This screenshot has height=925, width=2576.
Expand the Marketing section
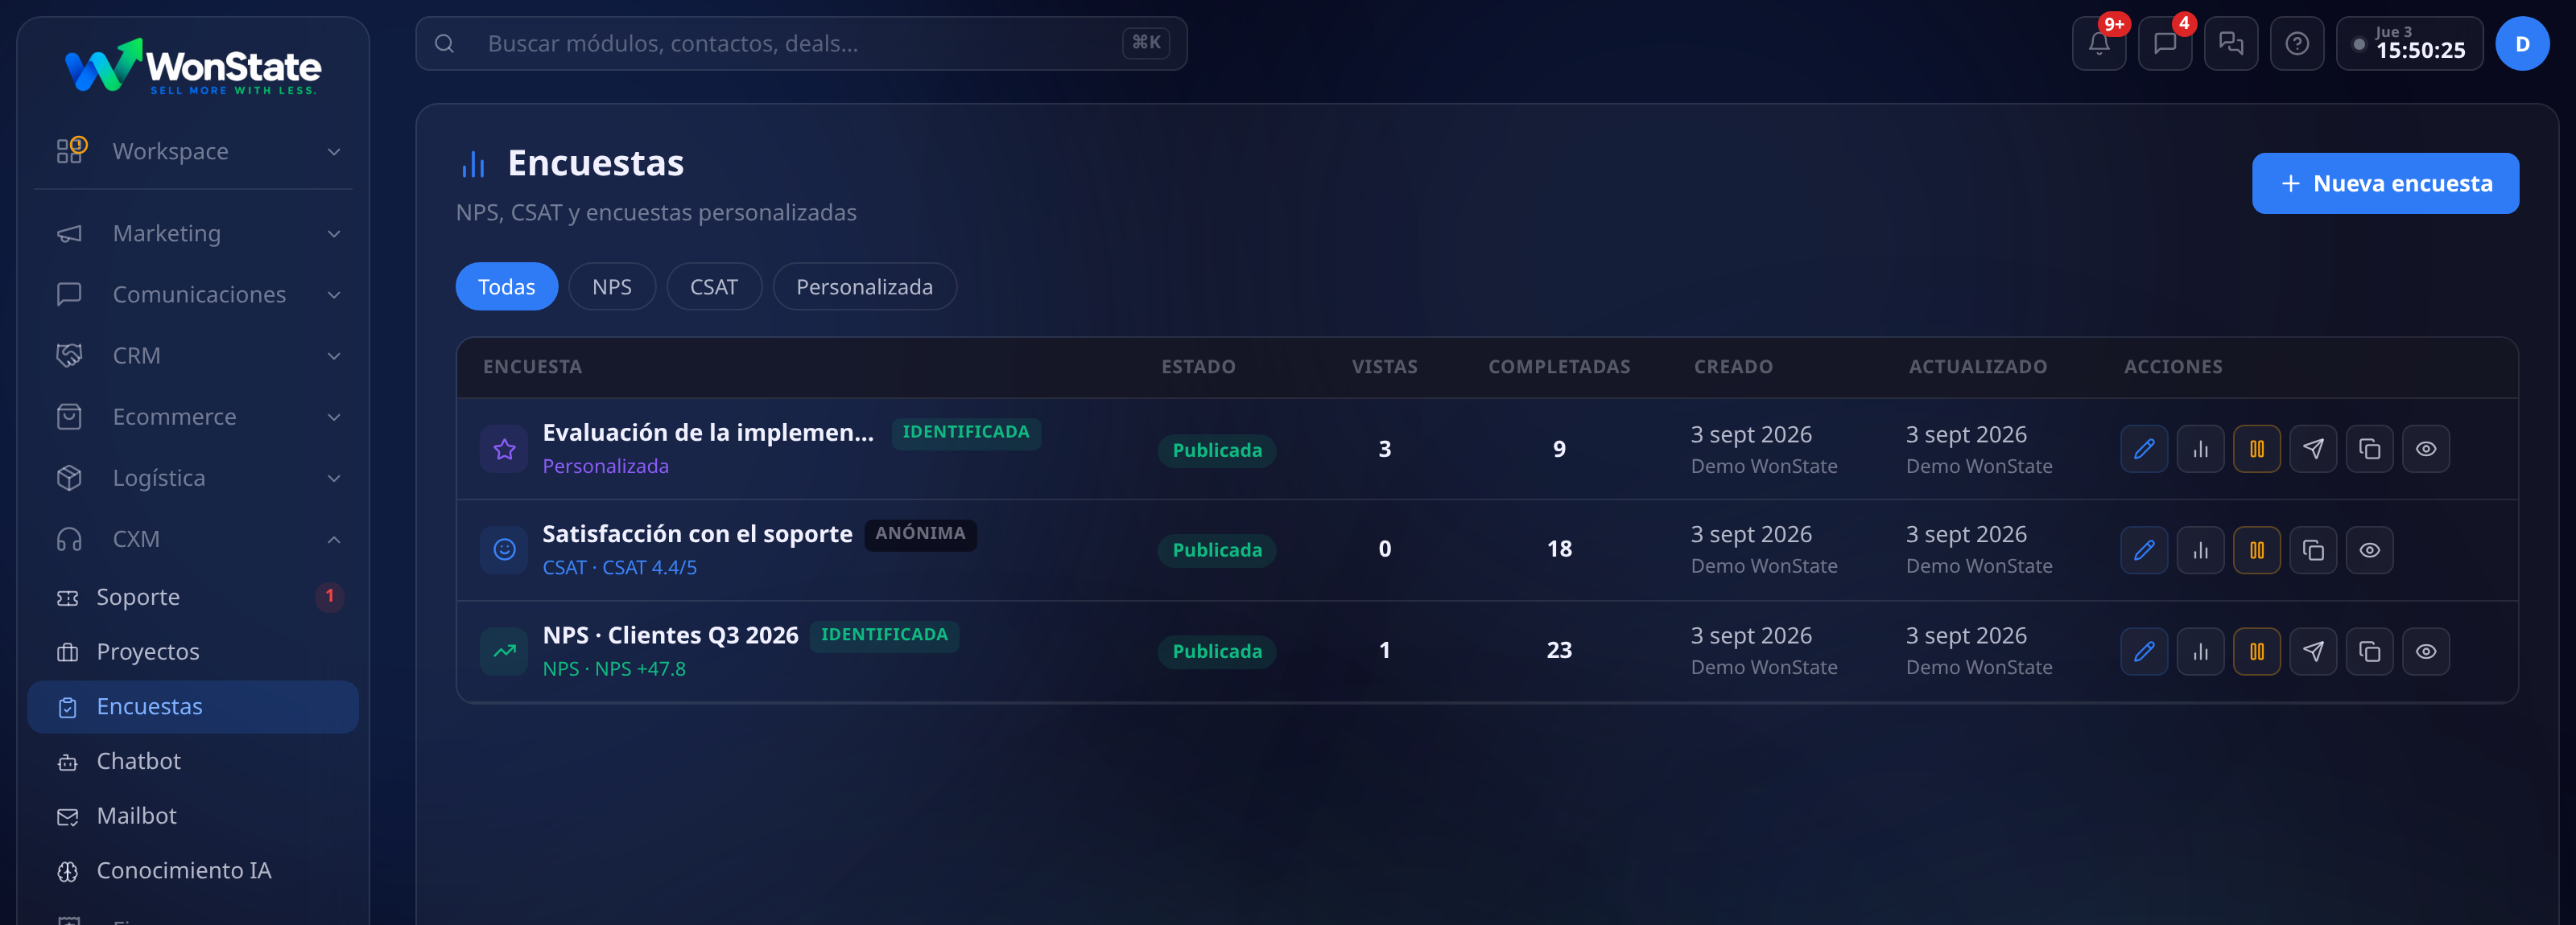pos(193,234)
